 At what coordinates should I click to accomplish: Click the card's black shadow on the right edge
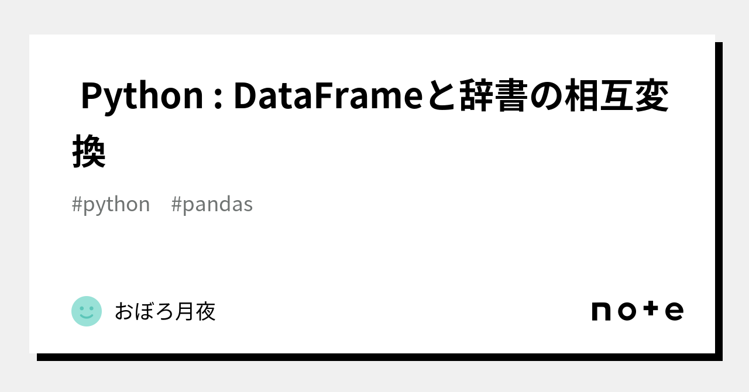point(719,199)
